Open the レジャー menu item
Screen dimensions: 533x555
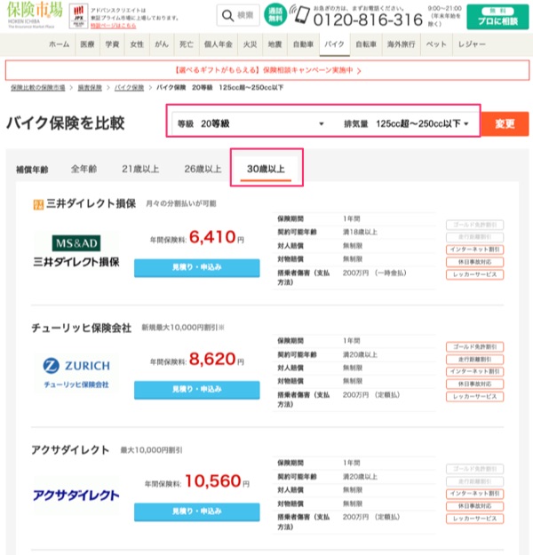point(472,44)
